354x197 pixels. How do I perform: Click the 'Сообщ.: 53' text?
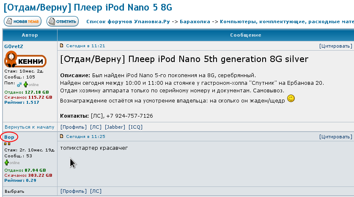click(18, 156)
